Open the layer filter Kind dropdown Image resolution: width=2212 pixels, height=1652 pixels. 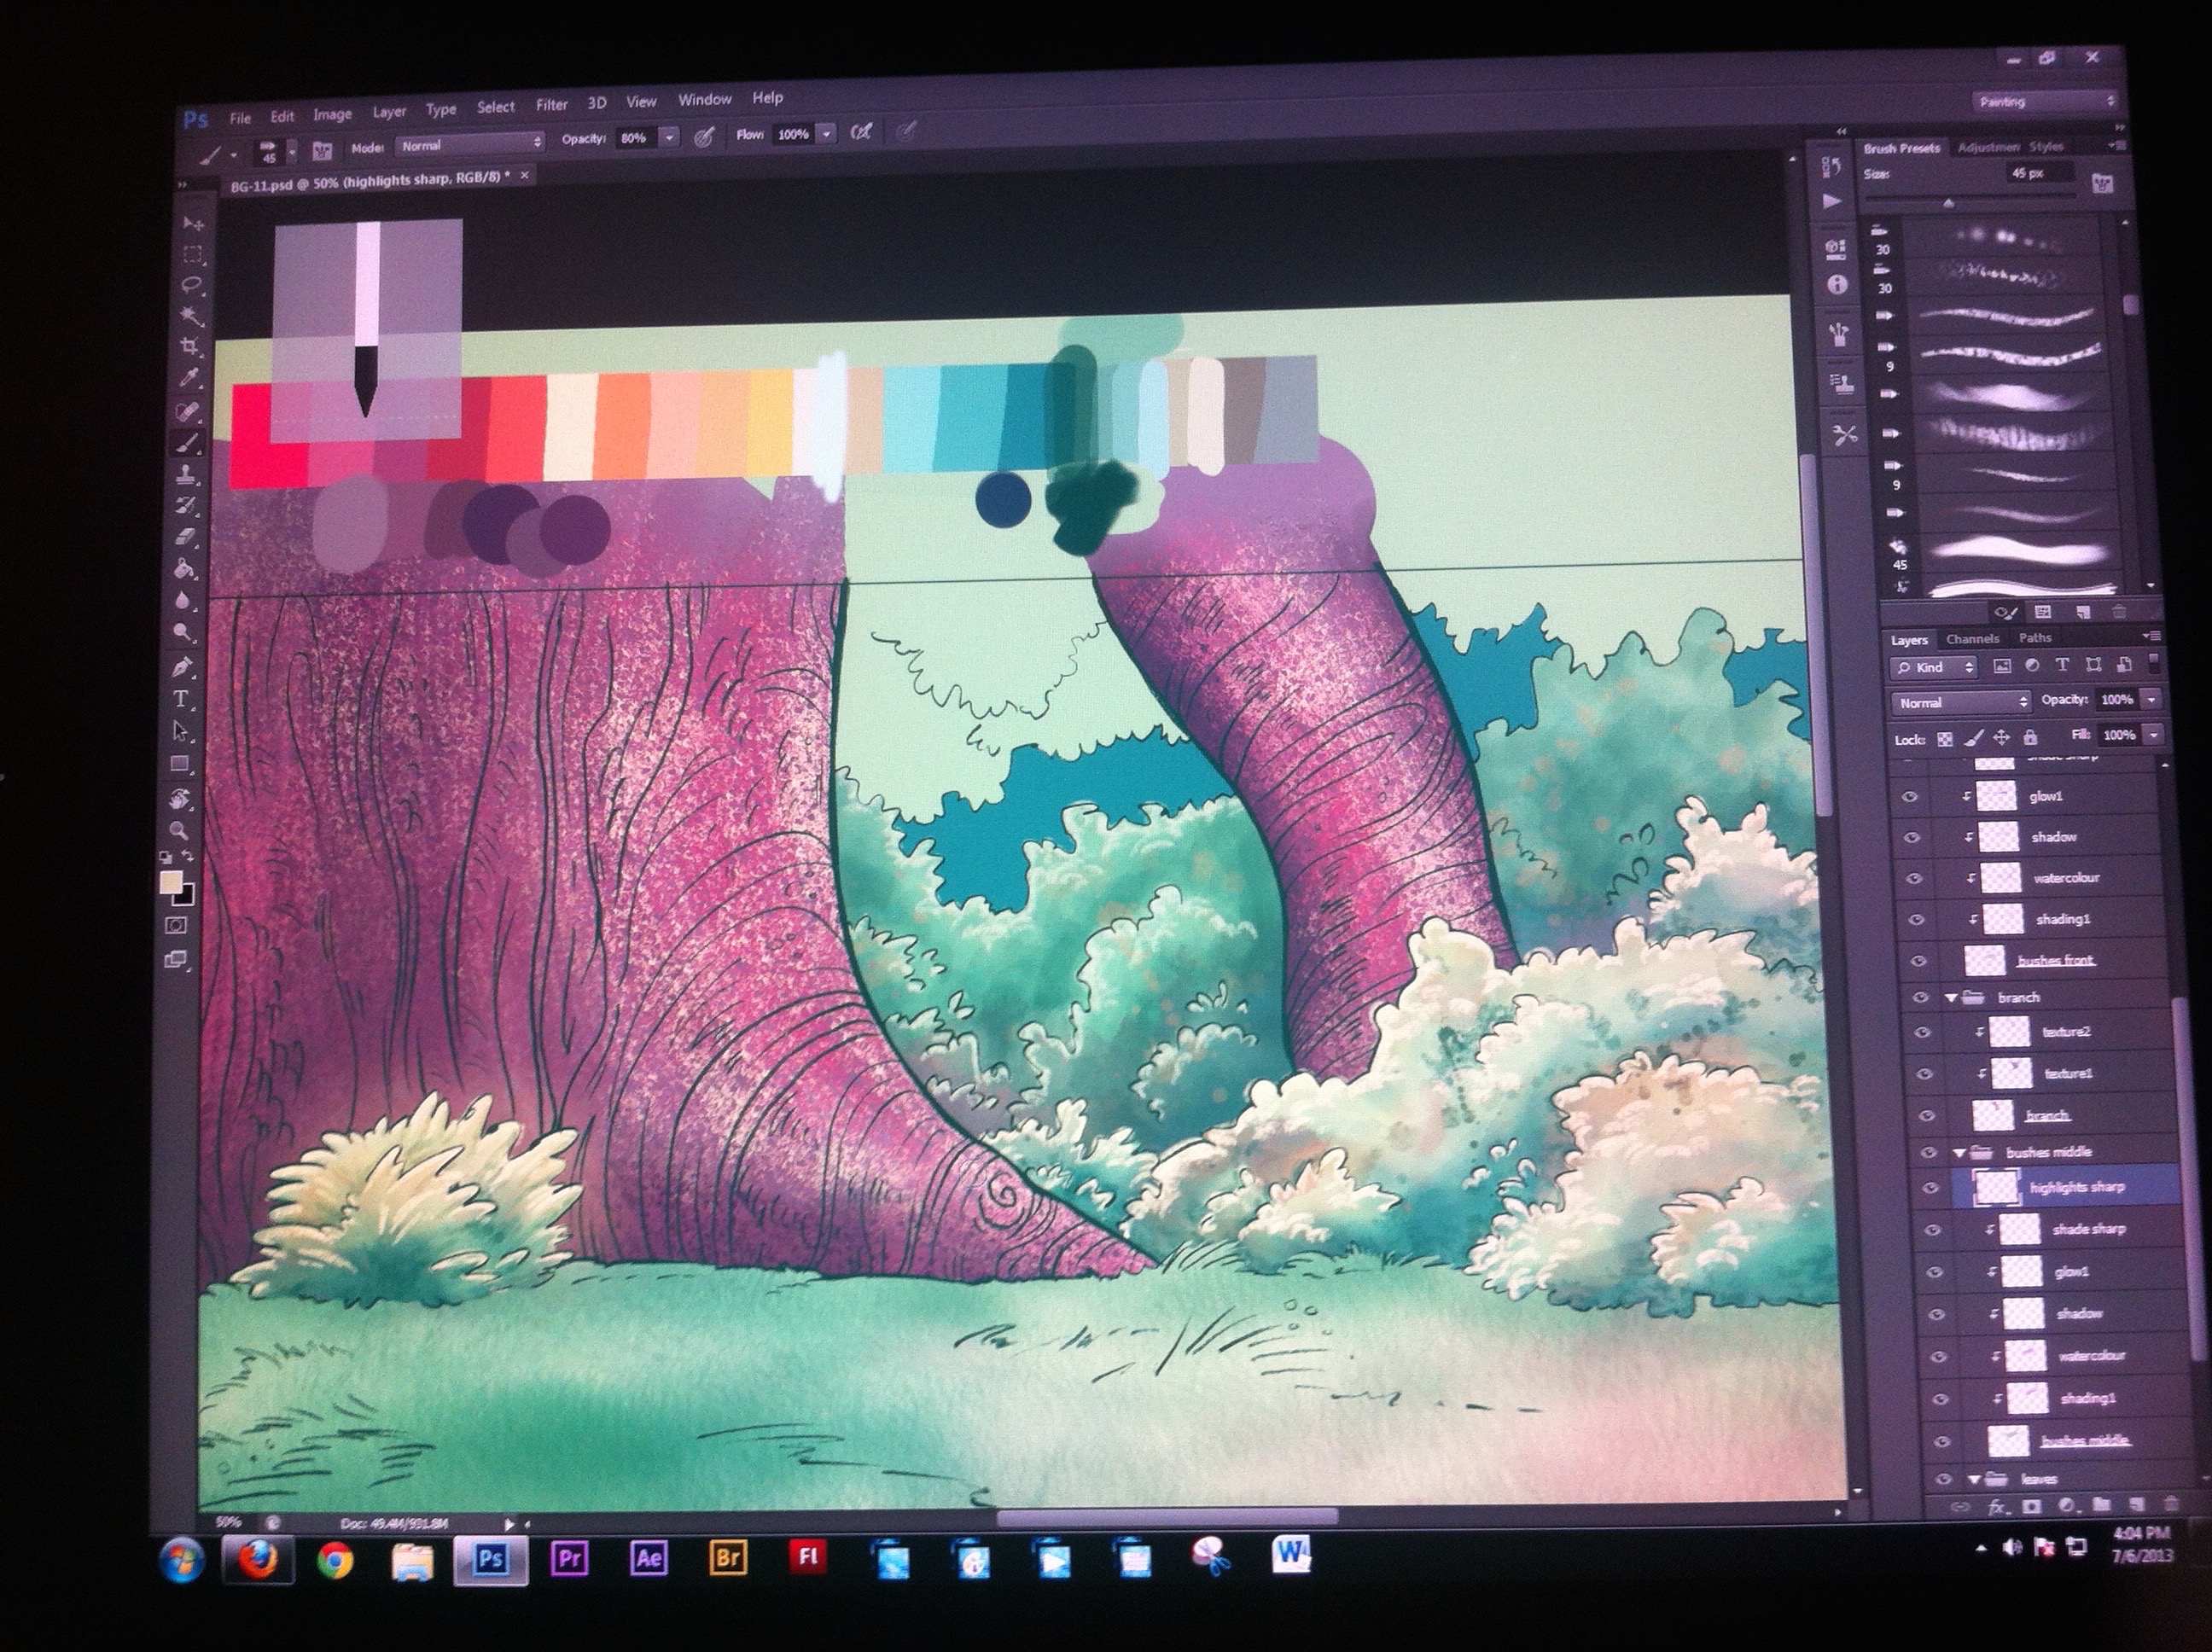(1933, 667)
